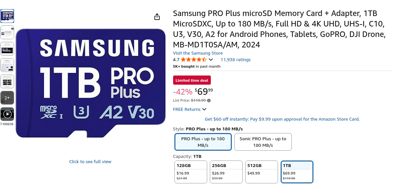Play the product video thumbnail
Viewport: 399px width, 186px height.
click(x=7, y=114)
